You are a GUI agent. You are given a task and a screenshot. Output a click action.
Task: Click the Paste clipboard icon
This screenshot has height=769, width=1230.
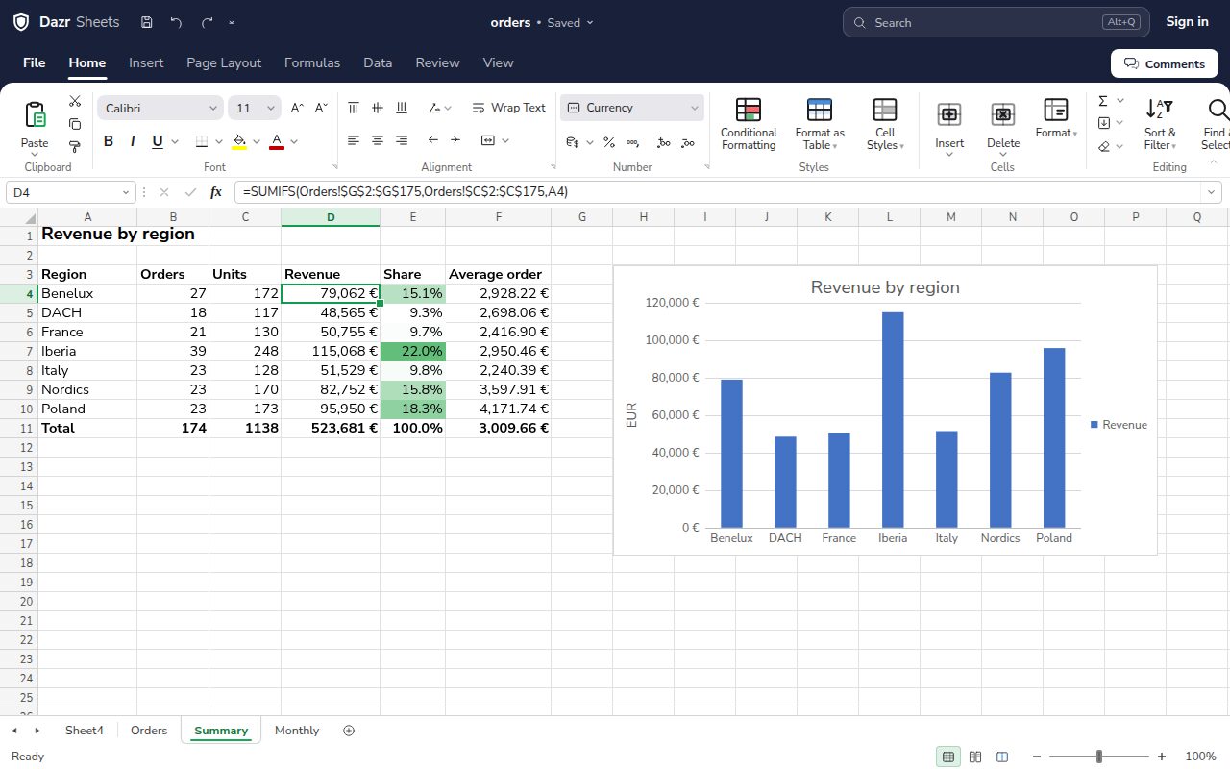(35, 115)
